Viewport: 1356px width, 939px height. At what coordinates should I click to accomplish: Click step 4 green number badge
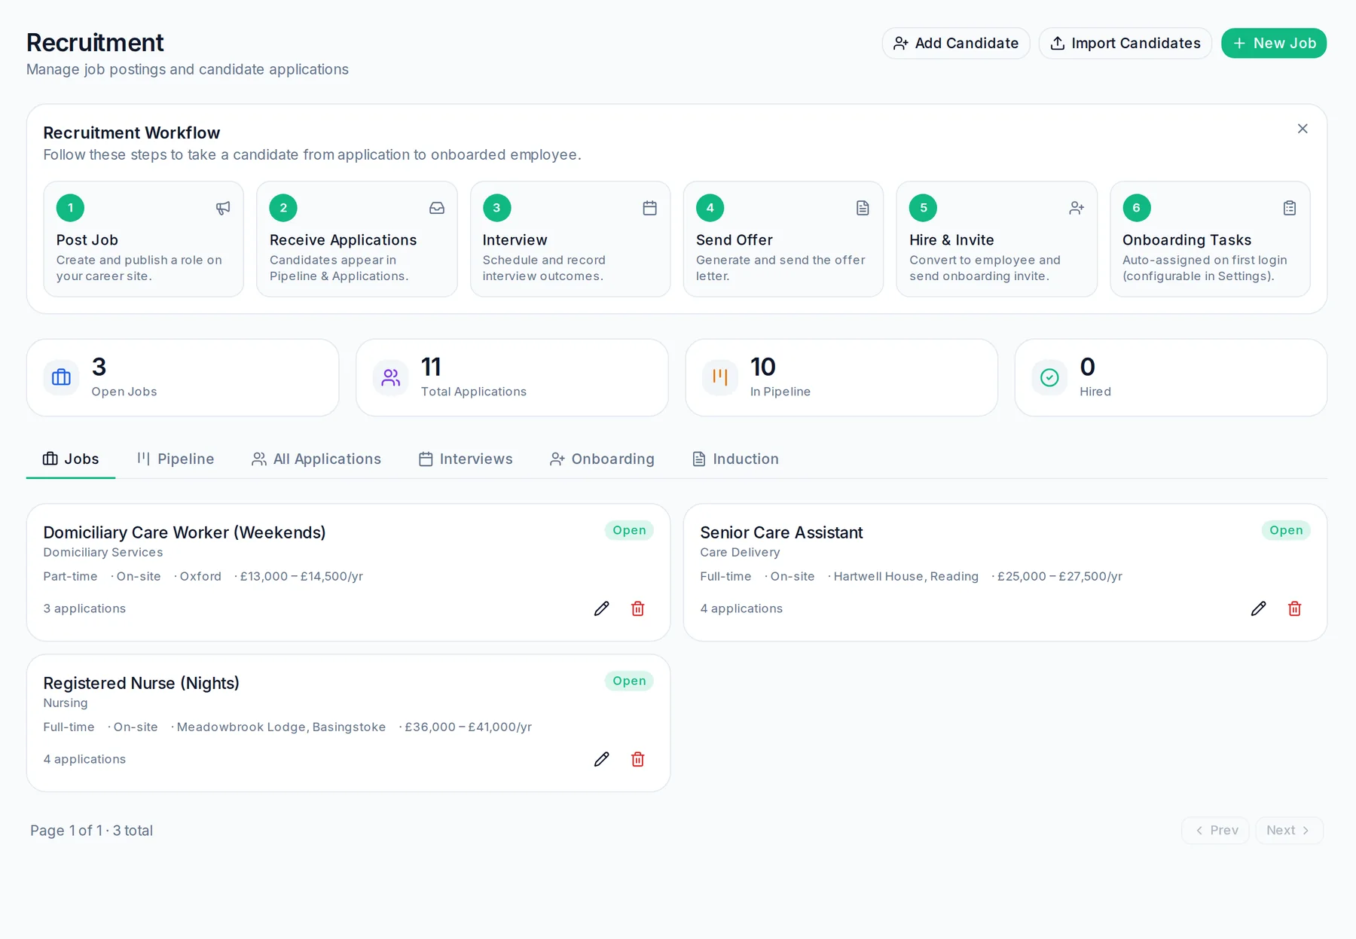tap(710, 208)
